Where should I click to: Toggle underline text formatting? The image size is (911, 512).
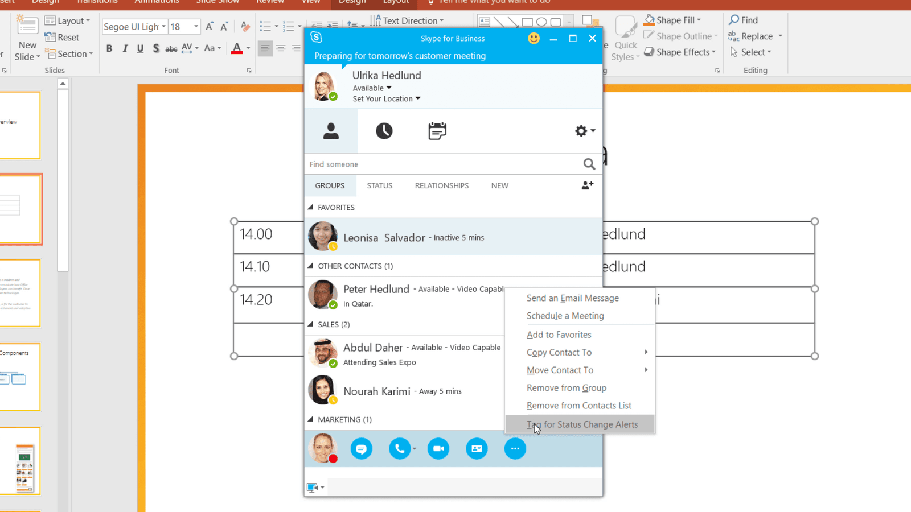click(140, 48)
